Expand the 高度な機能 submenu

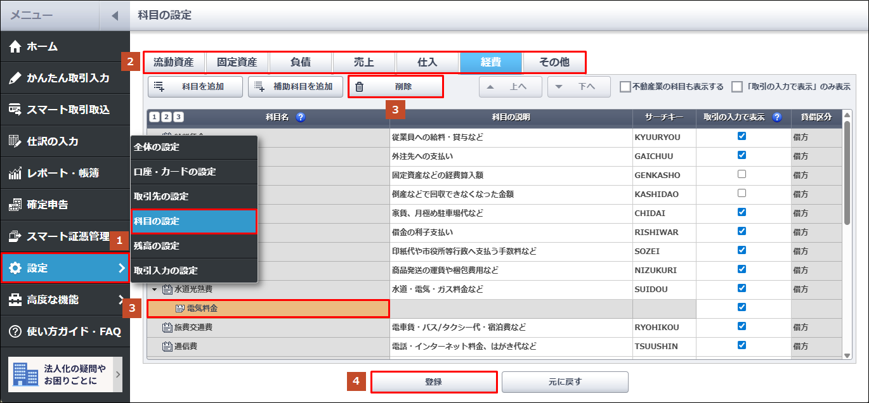121,300
